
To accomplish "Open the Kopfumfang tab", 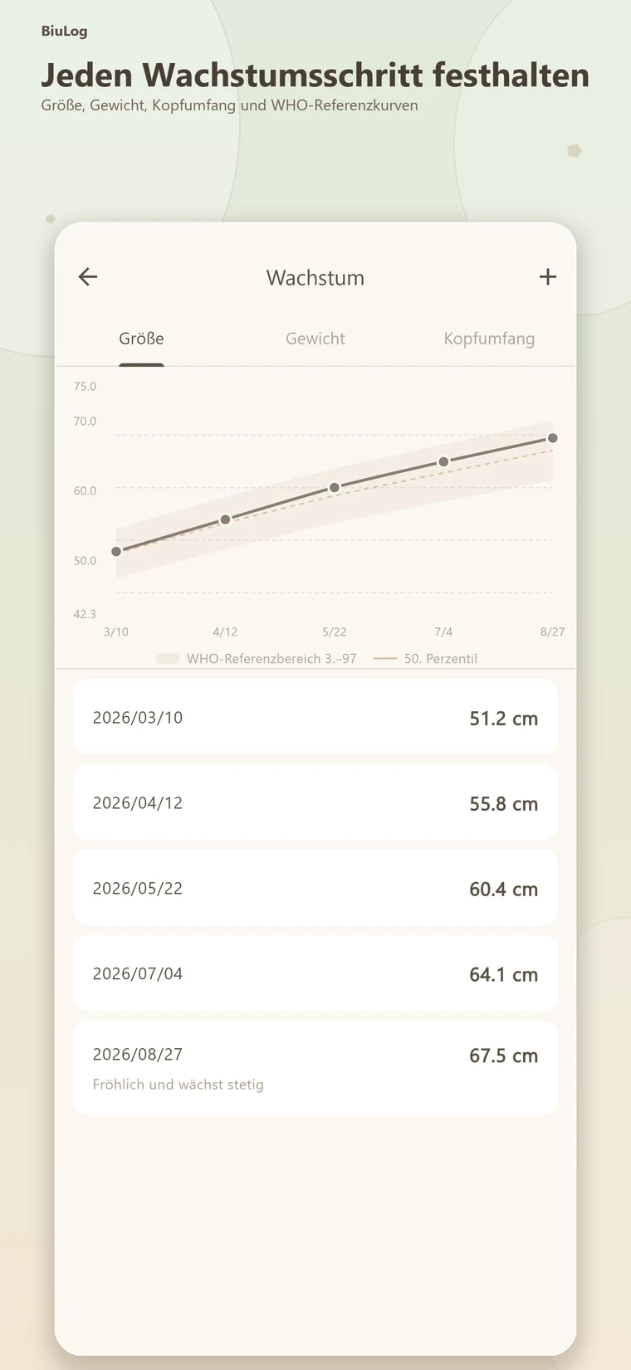I will tap(489, 339).
